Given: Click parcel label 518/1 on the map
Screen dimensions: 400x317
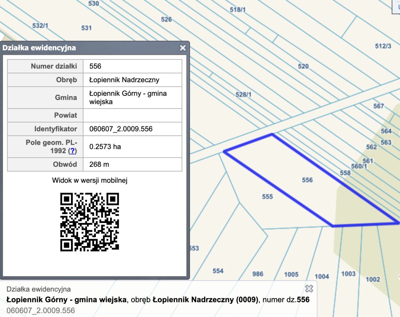Looking at the screenshot, I should pos(238,10).
